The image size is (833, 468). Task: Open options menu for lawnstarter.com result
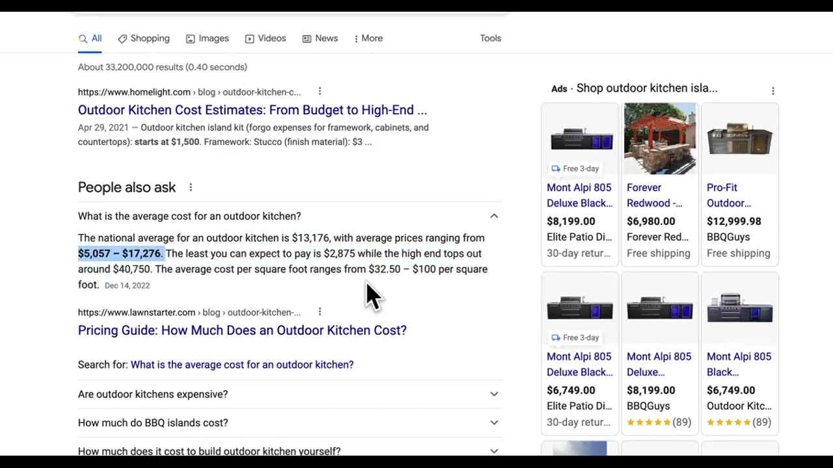320,312
